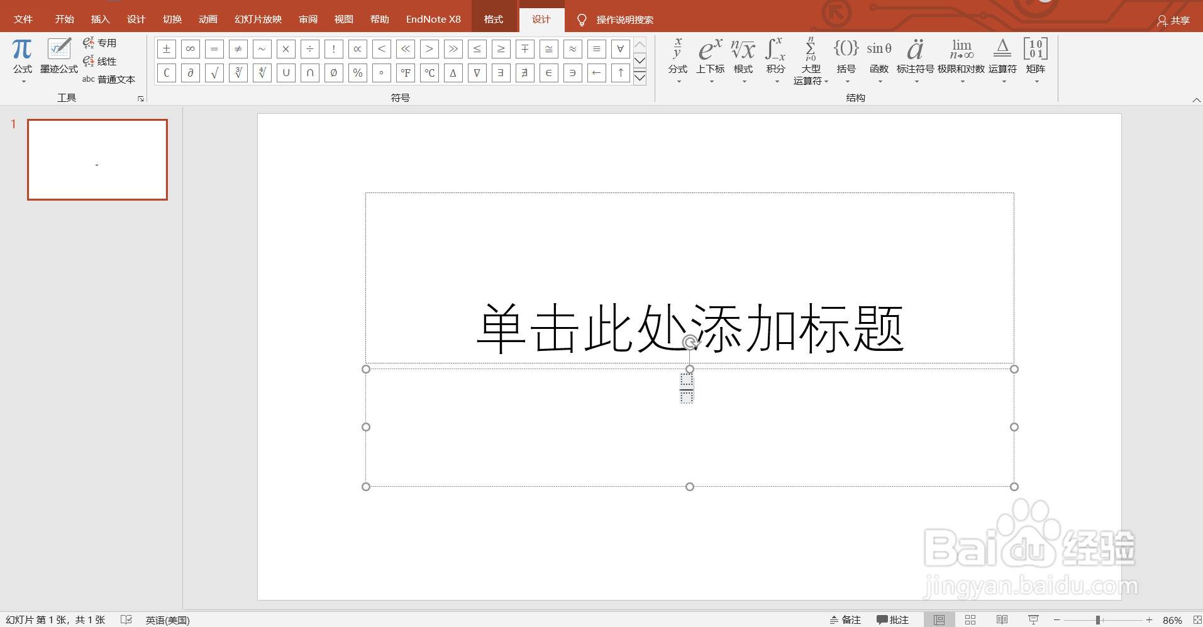Insert the less-than-or-equal symbol
This screenshot has height=627, width=1203.
tap(477, 48)
